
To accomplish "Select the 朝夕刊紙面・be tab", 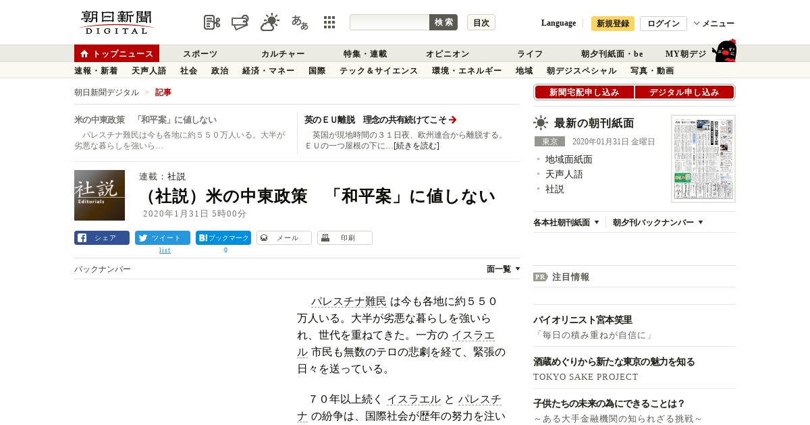I will coord(612,54).
